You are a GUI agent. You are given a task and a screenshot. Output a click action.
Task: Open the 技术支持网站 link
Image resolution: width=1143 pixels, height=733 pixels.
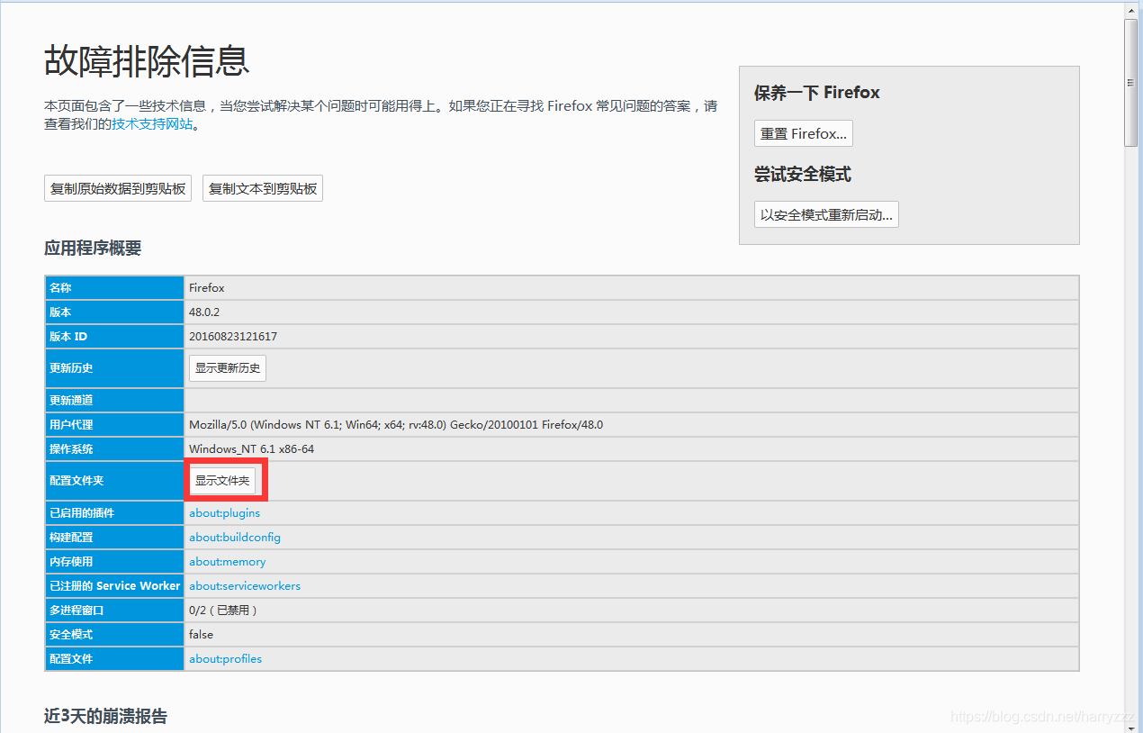pos(153,124)
